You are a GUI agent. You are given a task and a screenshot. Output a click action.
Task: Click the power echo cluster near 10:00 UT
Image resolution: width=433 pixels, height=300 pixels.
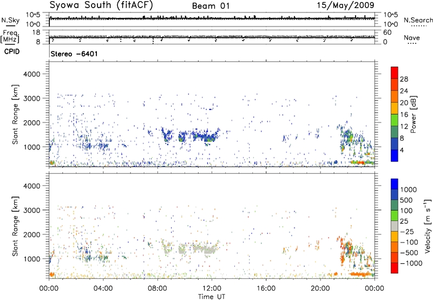coord(181,137)
